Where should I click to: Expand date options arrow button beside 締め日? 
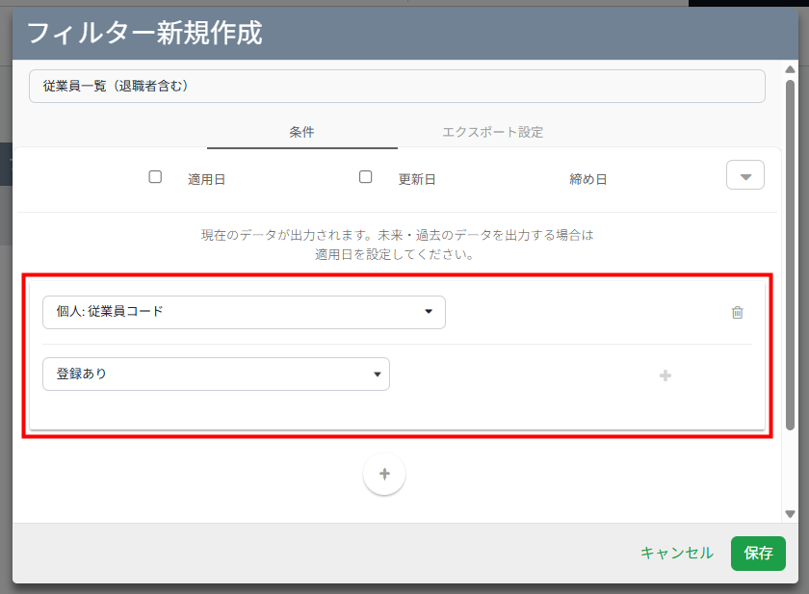(x=745, y=175)
